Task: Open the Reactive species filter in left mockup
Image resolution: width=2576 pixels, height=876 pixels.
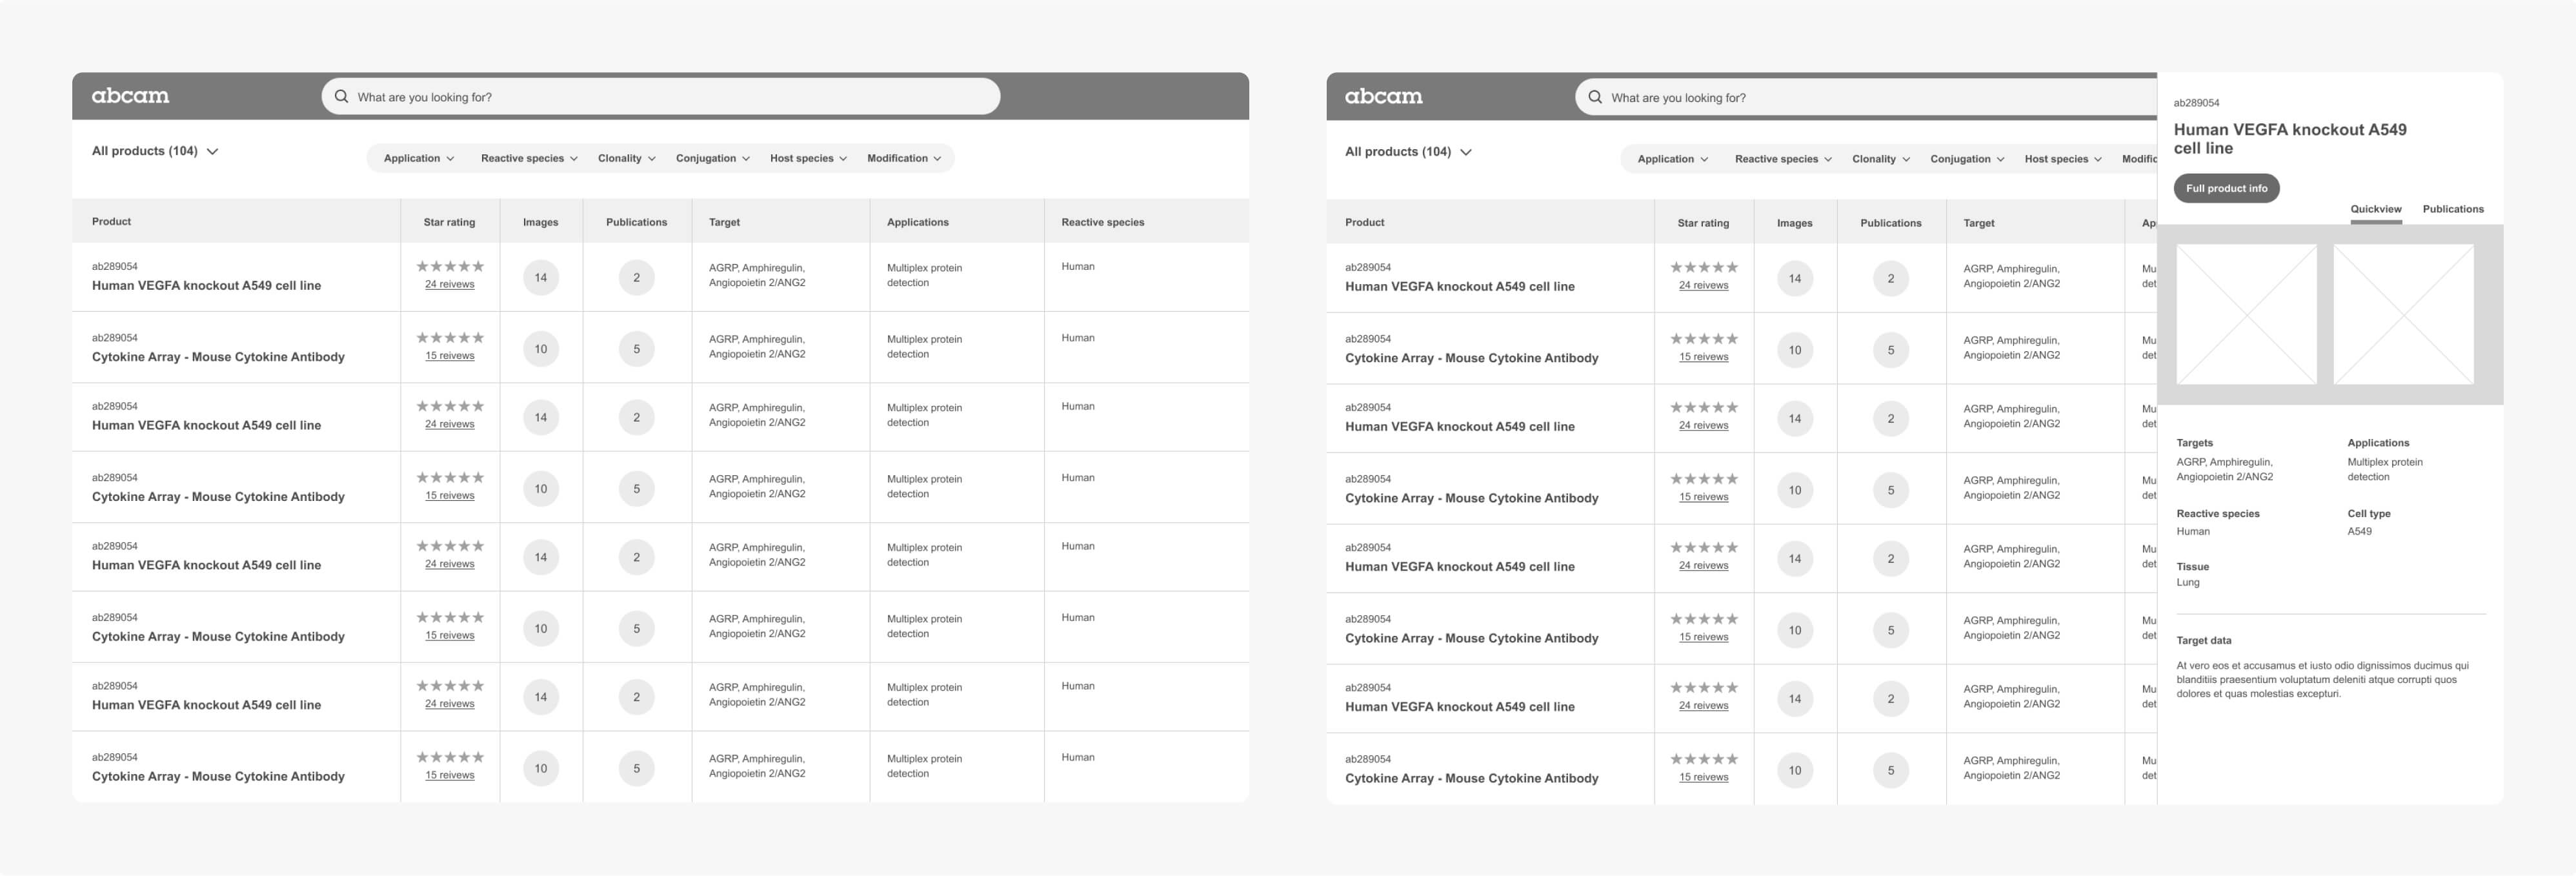Action: click(x=529, y=158)
